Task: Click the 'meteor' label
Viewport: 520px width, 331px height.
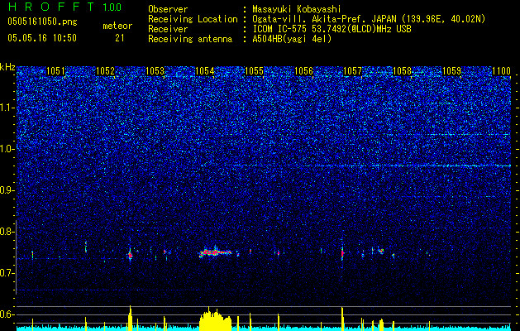Action: (x=117, y=26)
